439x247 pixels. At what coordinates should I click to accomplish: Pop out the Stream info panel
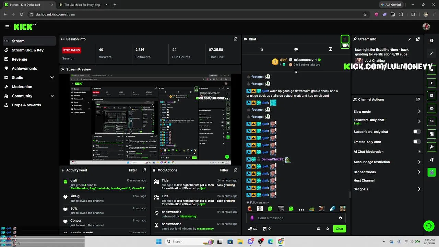click(418, 39)
